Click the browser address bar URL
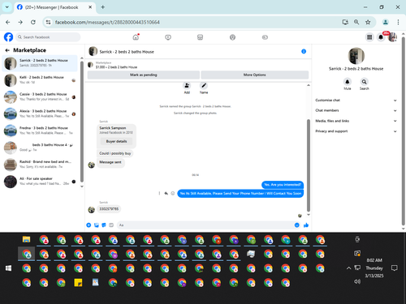The height and width of the screenshot is (304, 406). [107, 22]
